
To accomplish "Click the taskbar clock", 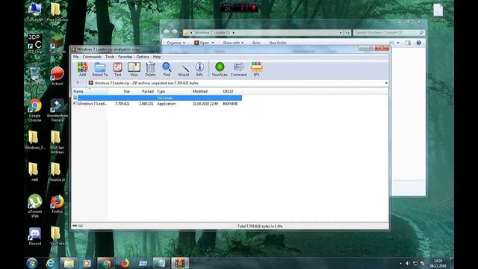I will point(438,263).
